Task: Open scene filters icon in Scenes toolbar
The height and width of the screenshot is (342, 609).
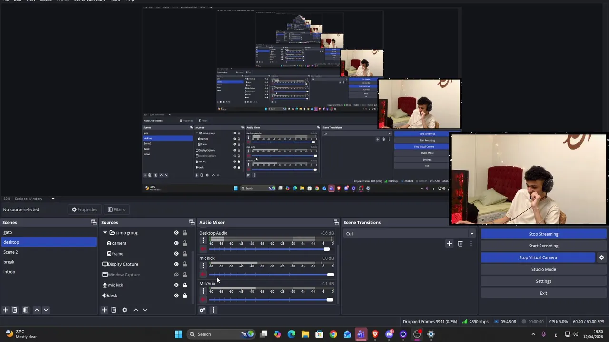Action: click(26, 310)
